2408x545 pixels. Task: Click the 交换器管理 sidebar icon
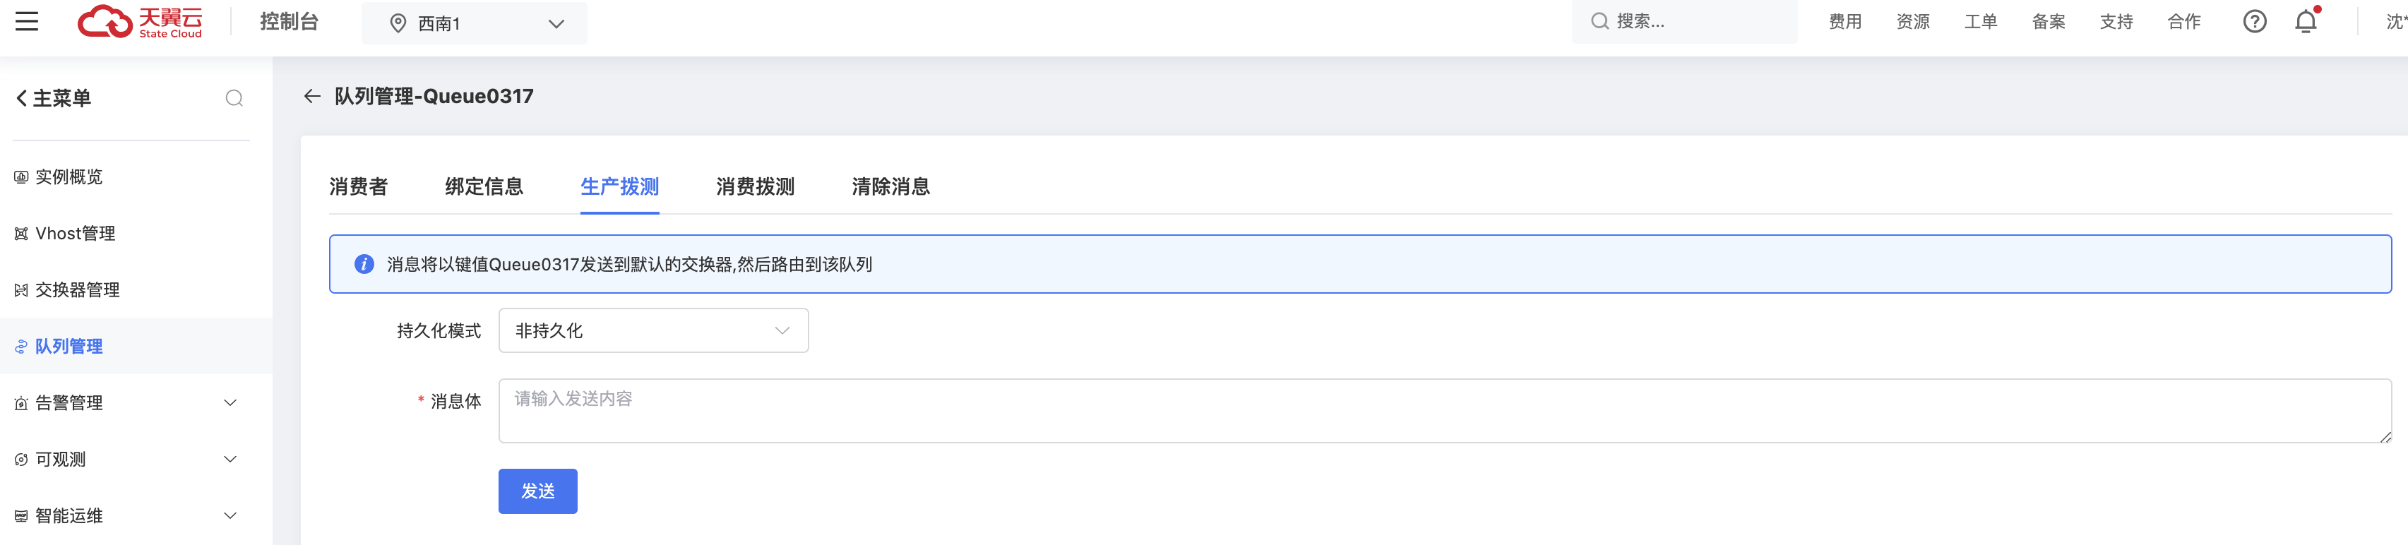point(20,291)
